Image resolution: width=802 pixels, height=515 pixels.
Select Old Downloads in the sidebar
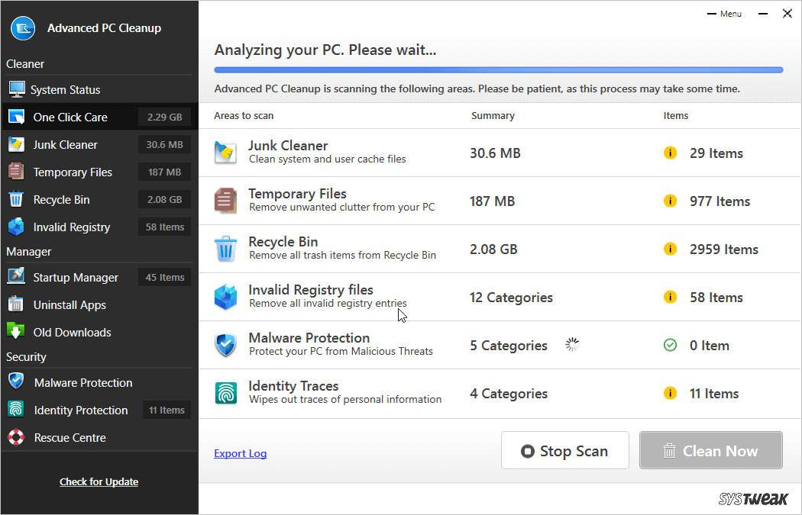(x=72, y=333)
